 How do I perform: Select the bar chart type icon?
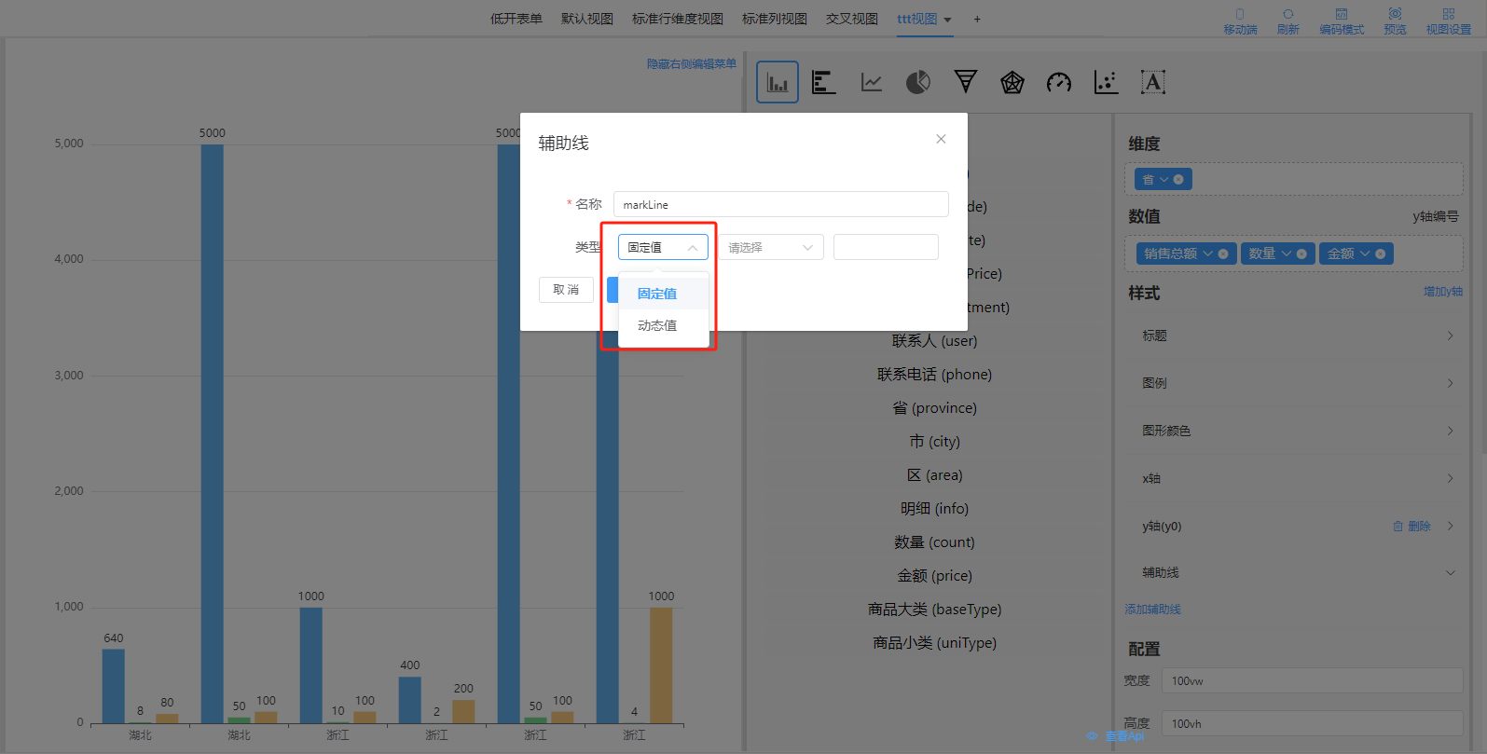(x=777, y=83)
